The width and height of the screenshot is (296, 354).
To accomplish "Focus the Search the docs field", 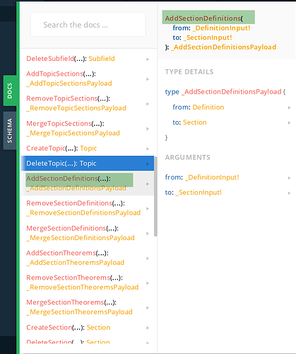I will point(88,25).
